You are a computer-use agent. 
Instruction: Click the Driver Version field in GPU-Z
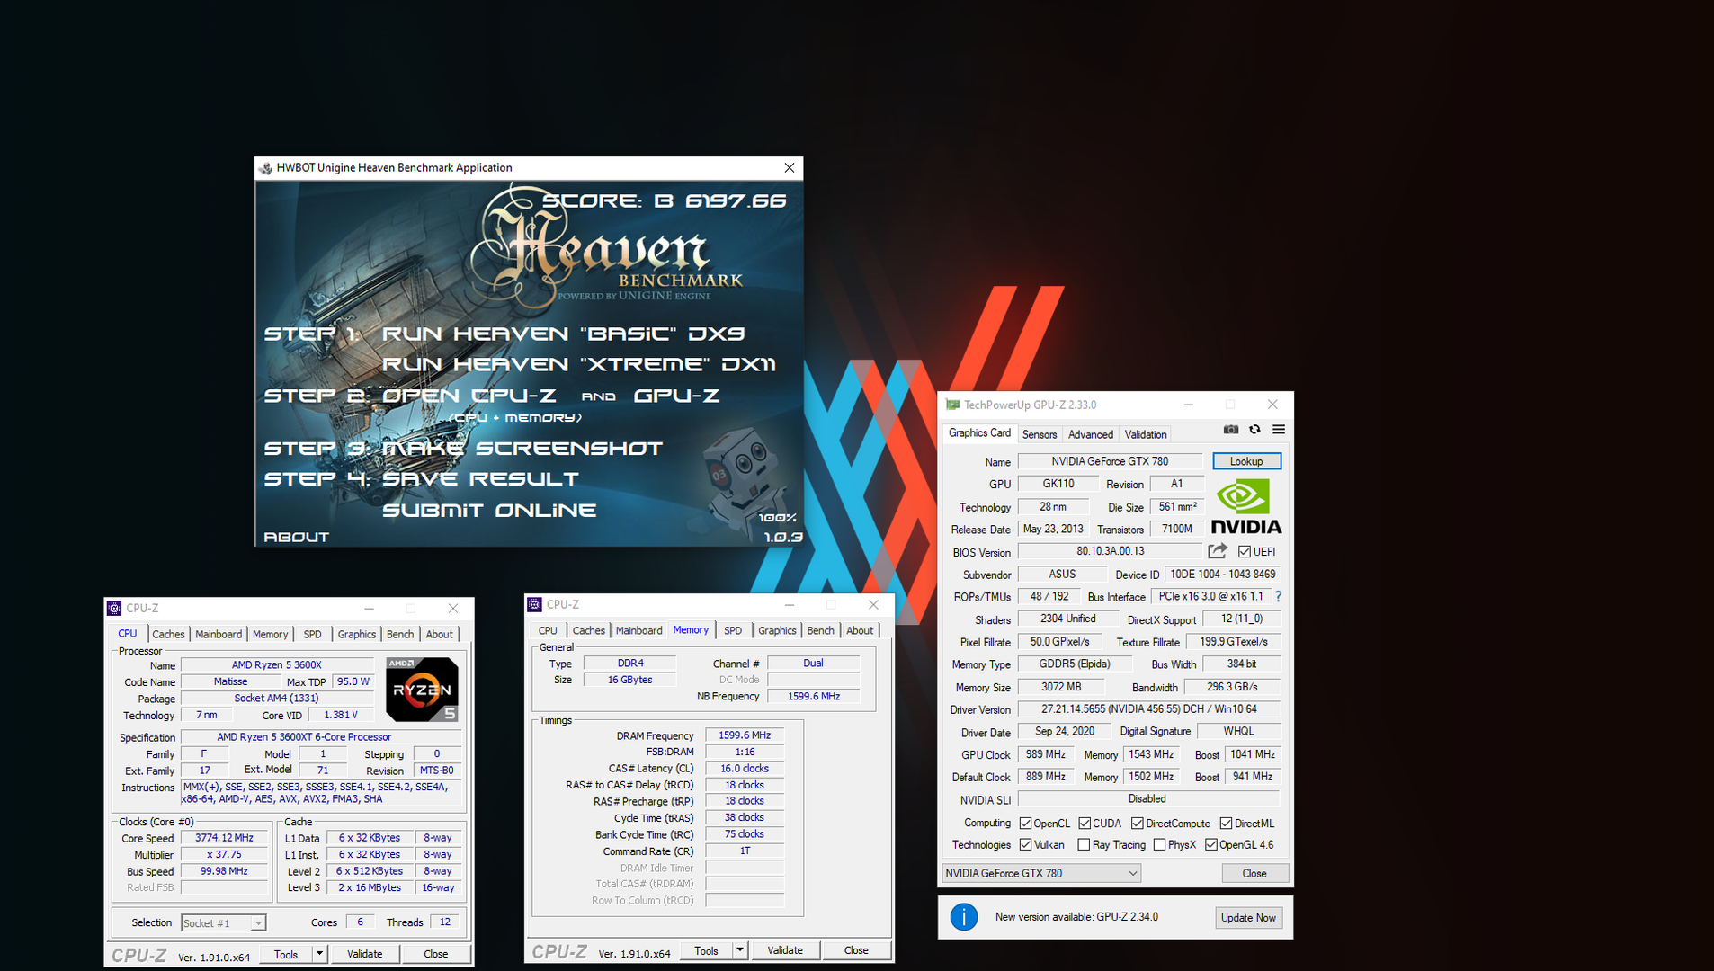[x=1148, y=709]
